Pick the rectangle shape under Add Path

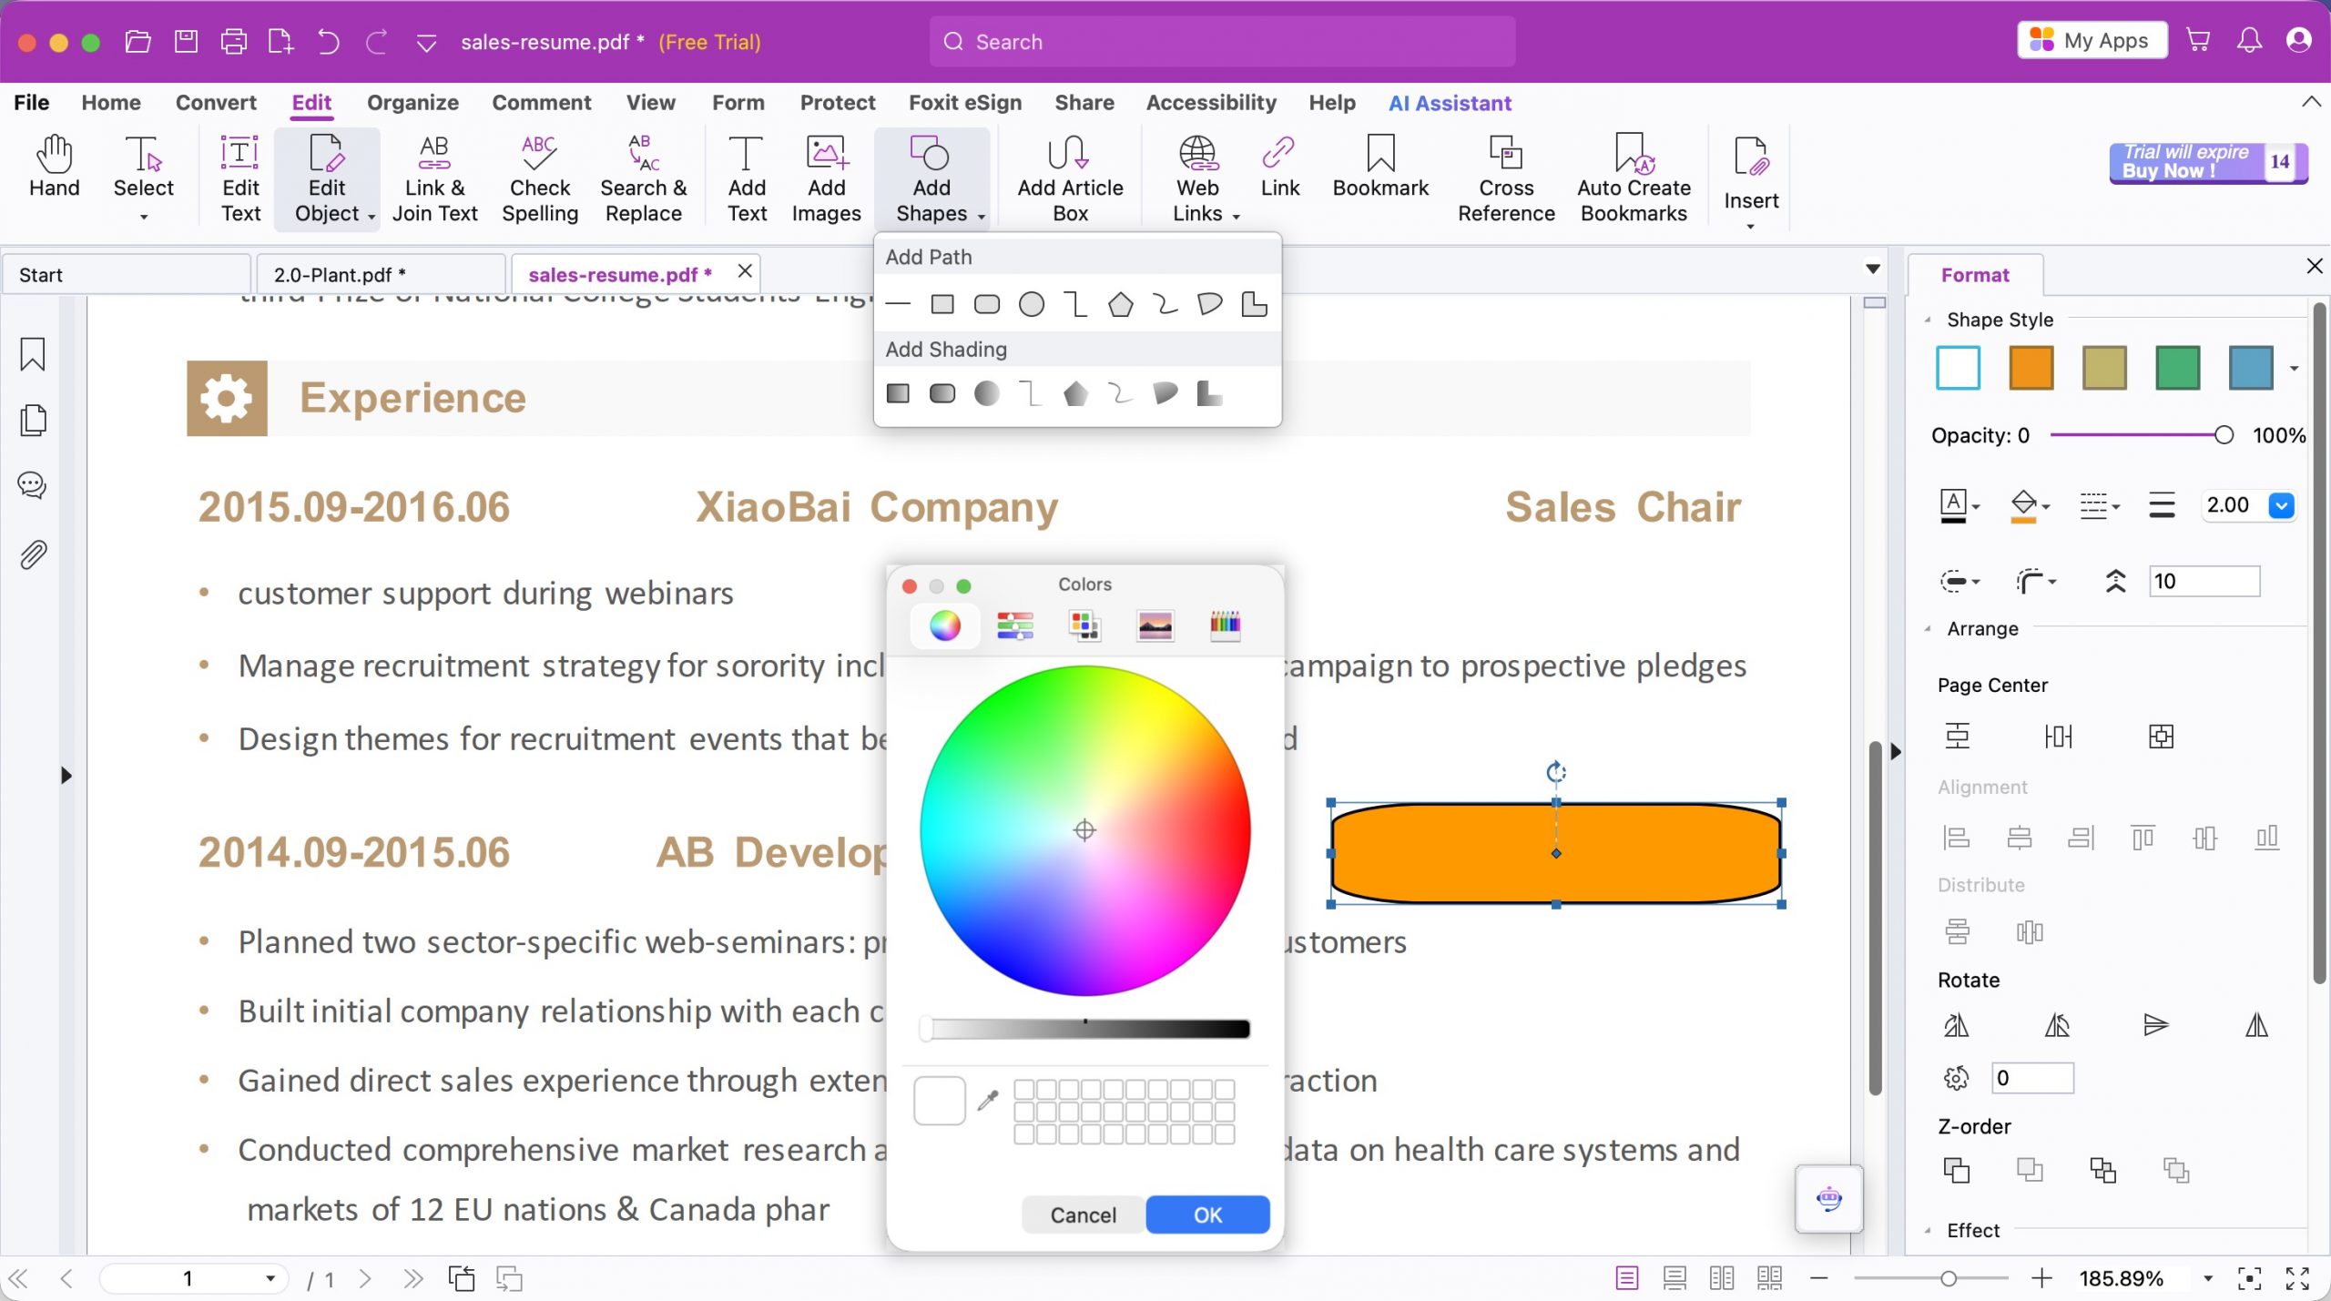point(942,304)
